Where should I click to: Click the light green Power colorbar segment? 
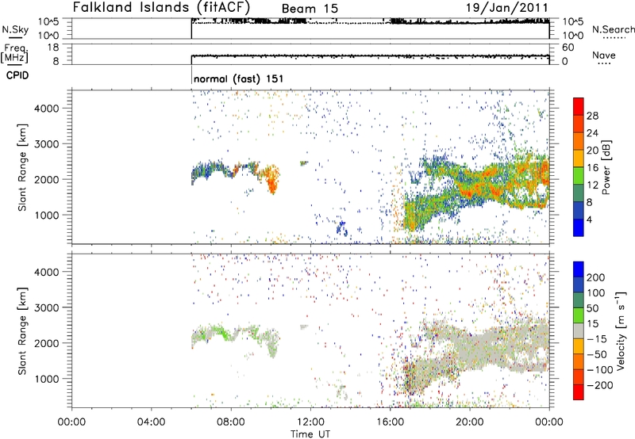[x=579, y=175]
